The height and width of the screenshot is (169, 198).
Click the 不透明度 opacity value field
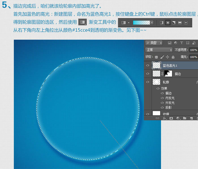(x=193, y=50)
